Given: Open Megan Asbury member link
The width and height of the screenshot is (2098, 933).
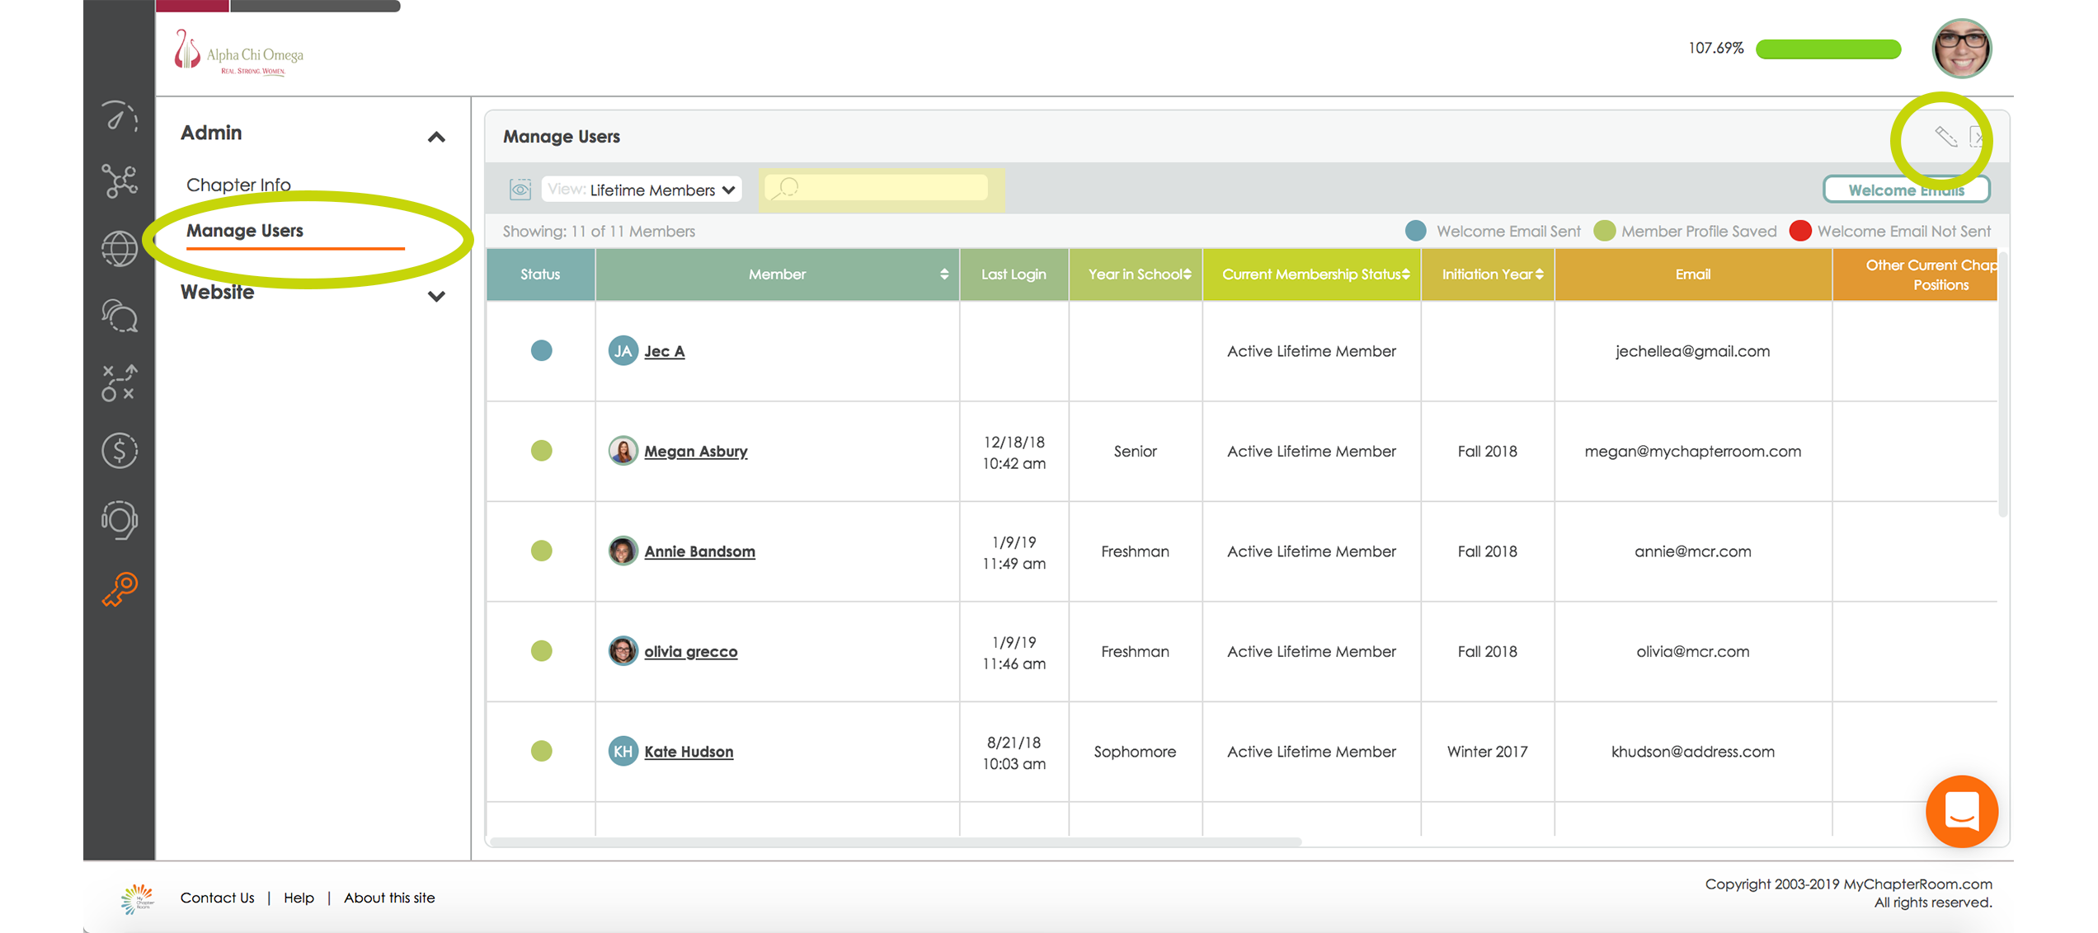Looking at the screenshot, I should tap(695, 452).
